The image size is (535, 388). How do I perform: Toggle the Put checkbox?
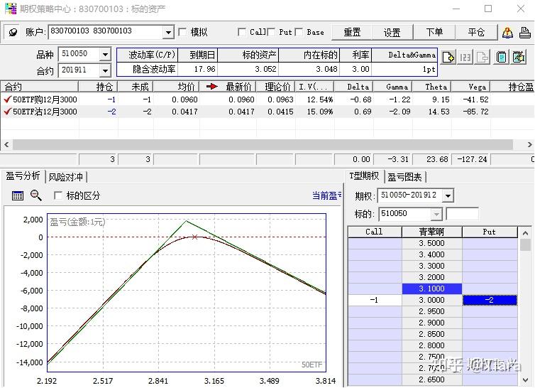point(271,32)
